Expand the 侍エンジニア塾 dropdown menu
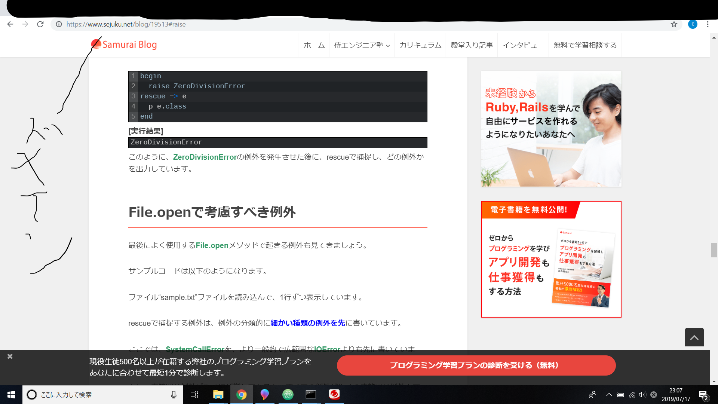Image resolution: width=718 pixels, height=404 pixels. tap(362, 45)
